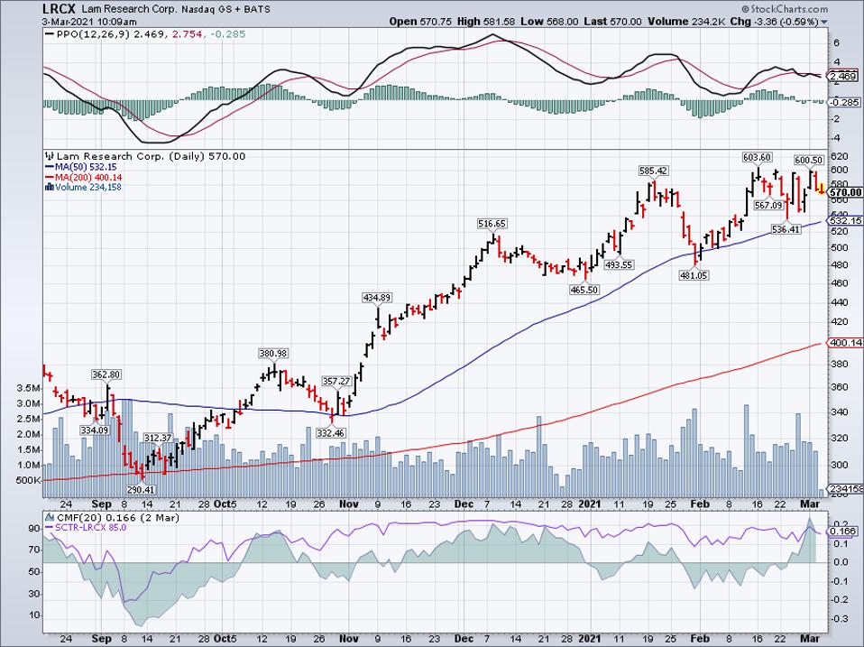Click the 516.65 December high annotation
The image size is (864, 647).
[492, 224]
